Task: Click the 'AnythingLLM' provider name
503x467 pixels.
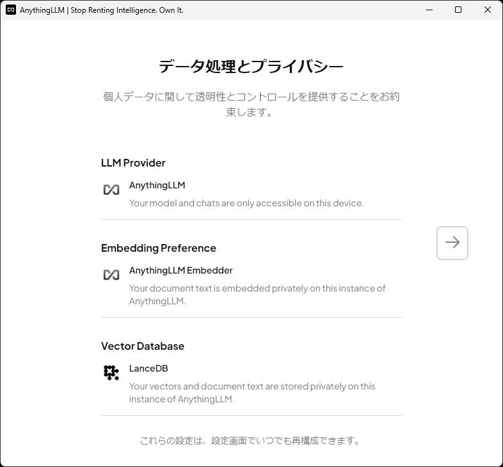Action: (x=157, y=185)
